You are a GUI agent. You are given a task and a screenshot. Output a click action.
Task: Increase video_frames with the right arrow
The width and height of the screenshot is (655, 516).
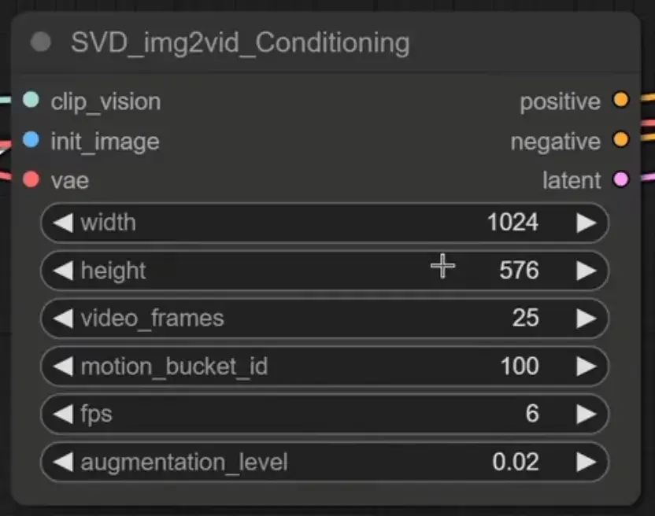coord(586,319)
